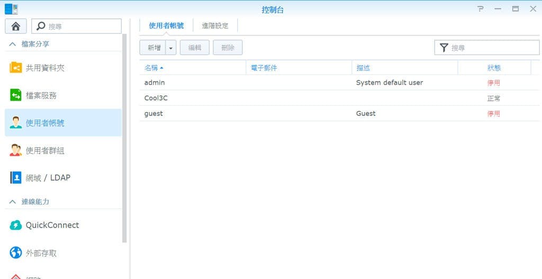Open QuickConnect in the sidebar

click(63, 226)
